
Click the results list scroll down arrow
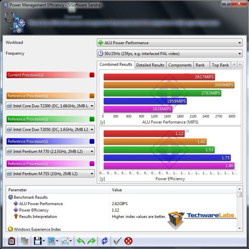[x=240, y=228]
